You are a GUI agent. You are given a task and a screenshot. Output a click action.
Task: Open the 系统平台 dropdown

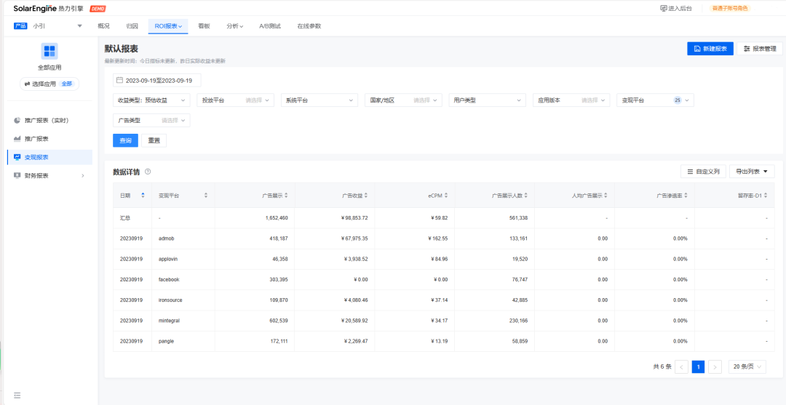319,100
